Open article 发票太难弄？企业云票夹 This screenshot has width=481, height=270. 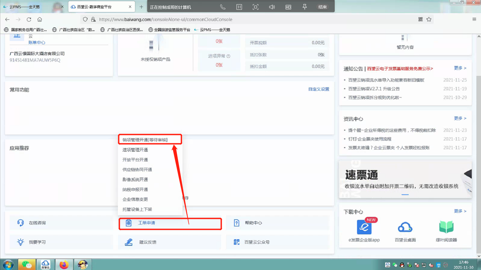[x=389, y=148]
